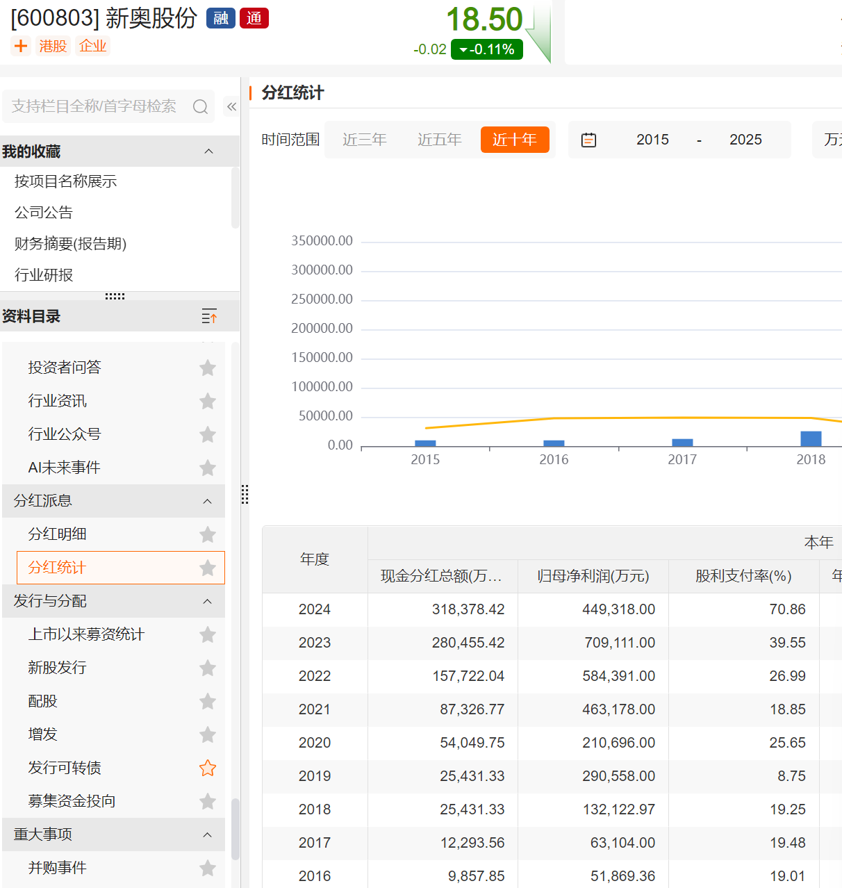Viewport: 842px width, 888px height.
Task: Favorite 行业公众号 with its star
Action: pos(208,434)
